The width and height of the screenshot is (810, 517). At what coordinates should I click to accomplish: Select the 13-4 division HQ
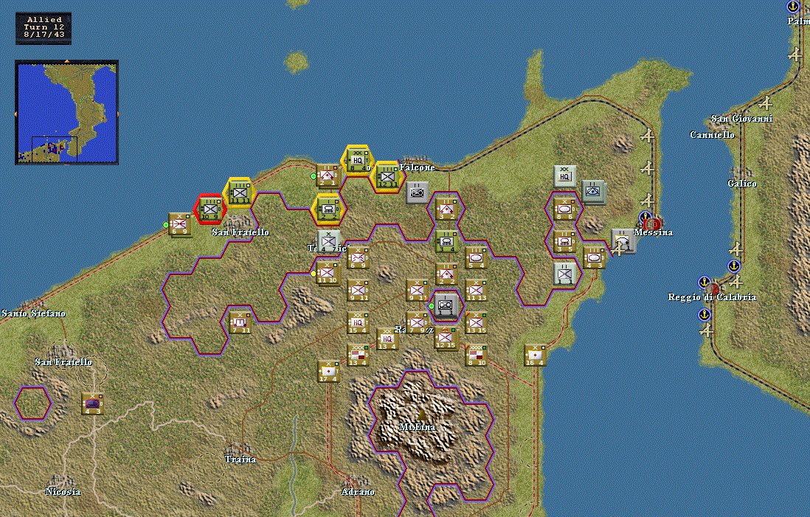click(x=387, y=339)
